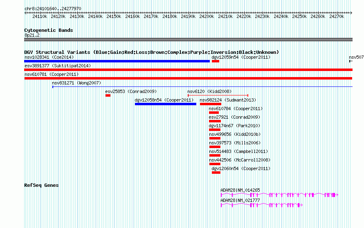
Task: Click the RefSeq Genes track title
Action: point(41,185)
